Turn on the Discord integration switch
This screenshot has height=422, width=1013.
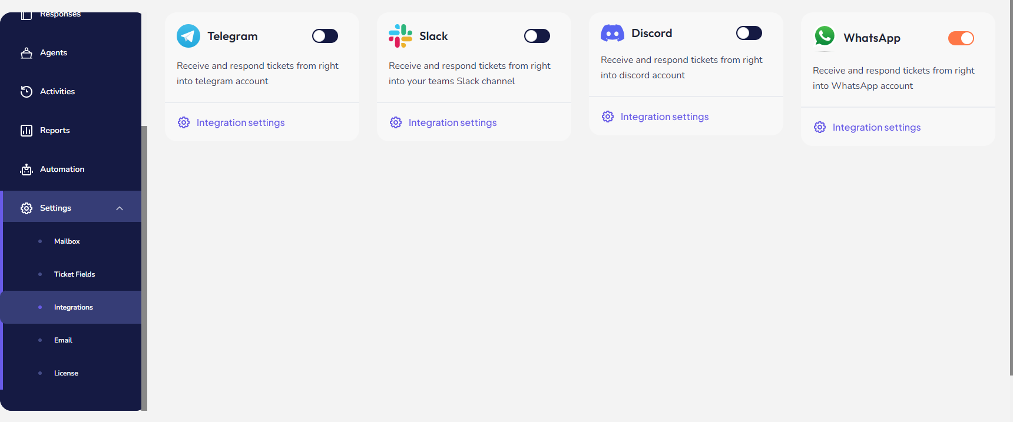pyautogui.click(x=749, y=33)
